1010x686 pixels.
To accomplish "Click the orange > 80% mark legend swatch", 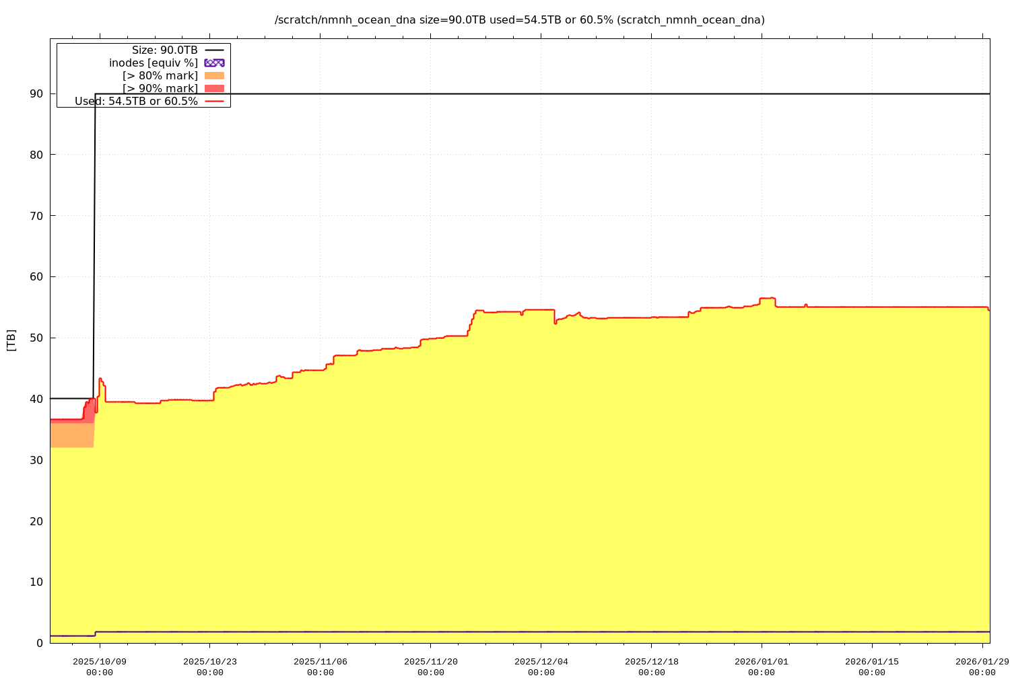I will pyautogui.click(x=214, y=75).
